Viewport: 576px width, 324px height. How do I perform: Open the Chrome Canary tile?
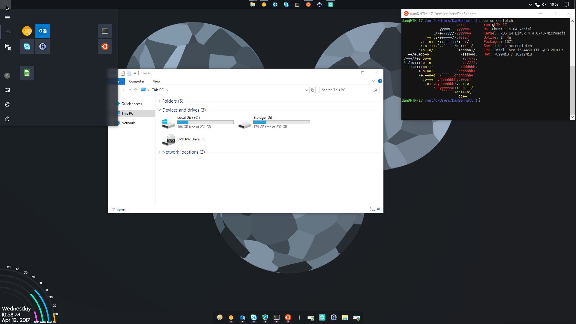point(27,31)
